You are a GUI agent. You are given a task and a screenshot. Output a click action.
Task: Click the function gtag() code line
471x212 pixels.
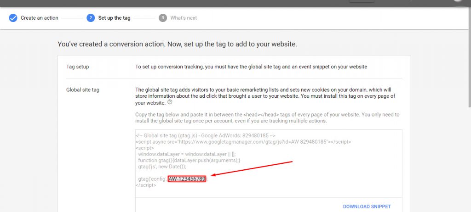pyautogui.click(x=189, y=161)
